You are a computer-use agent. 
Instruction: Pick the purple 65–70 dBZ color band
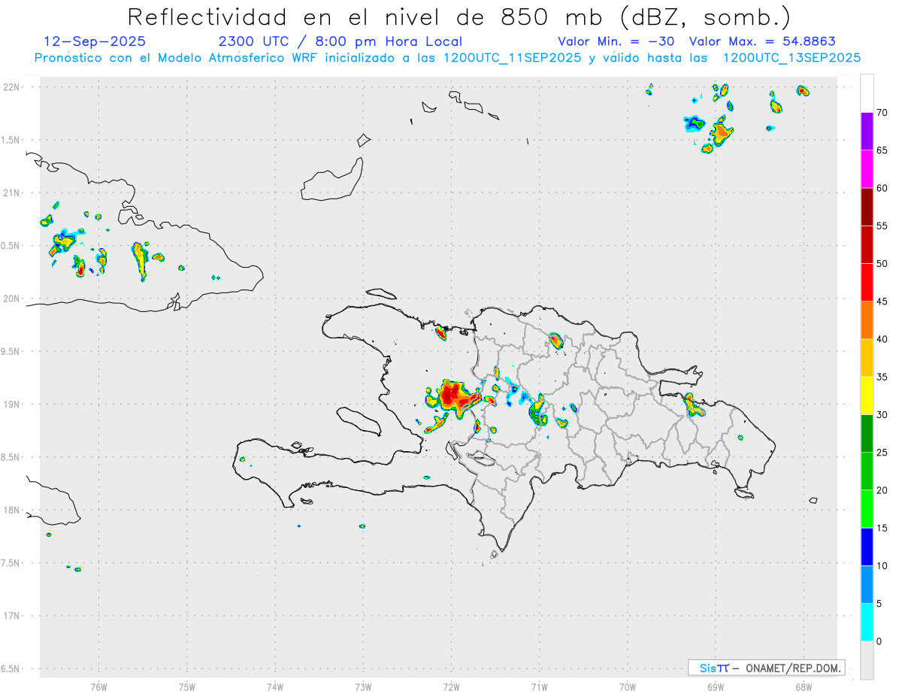[867, 132]
